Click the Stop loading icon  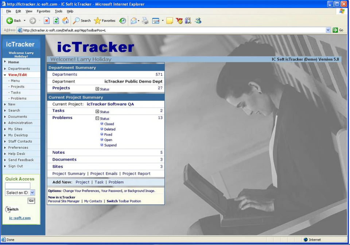[46, 21]
